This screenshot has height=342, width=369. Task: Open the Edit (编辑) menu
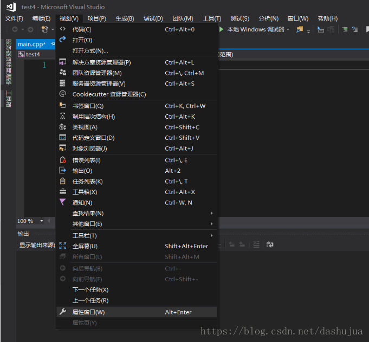[41, 18]
